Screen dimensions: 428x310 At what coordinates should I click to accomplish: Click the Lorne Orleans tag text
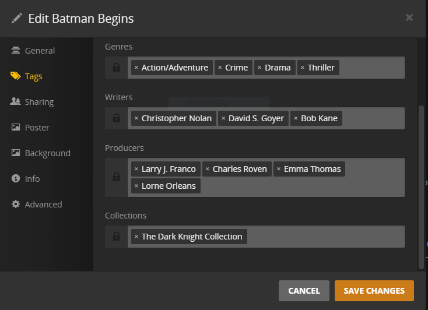pyautogui.click(x=169, y=186)
